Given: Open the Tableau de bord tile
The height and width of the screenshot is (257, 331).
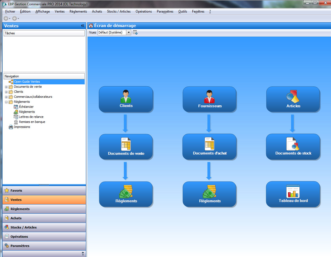Looking at the screenshot, I should point(293,194).
